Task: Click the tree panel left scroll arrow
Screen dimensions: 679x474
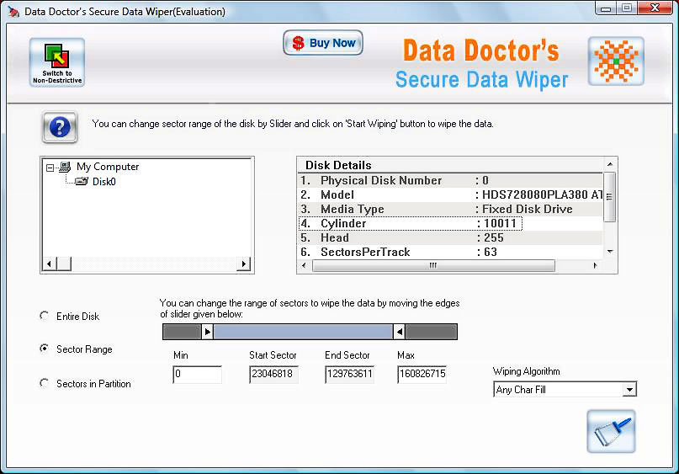Action: tap(49, 264)
